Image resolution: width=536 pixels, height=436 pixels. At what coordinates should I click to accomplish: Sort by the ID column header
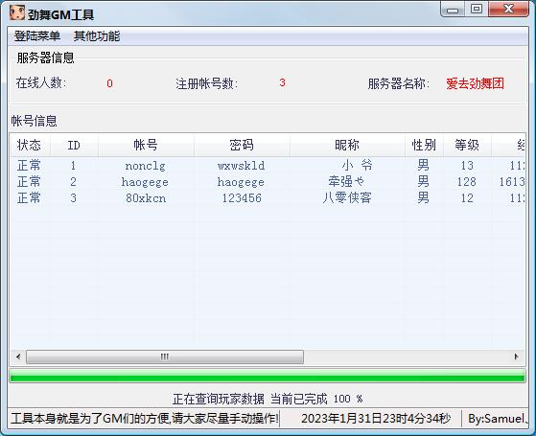74,146
